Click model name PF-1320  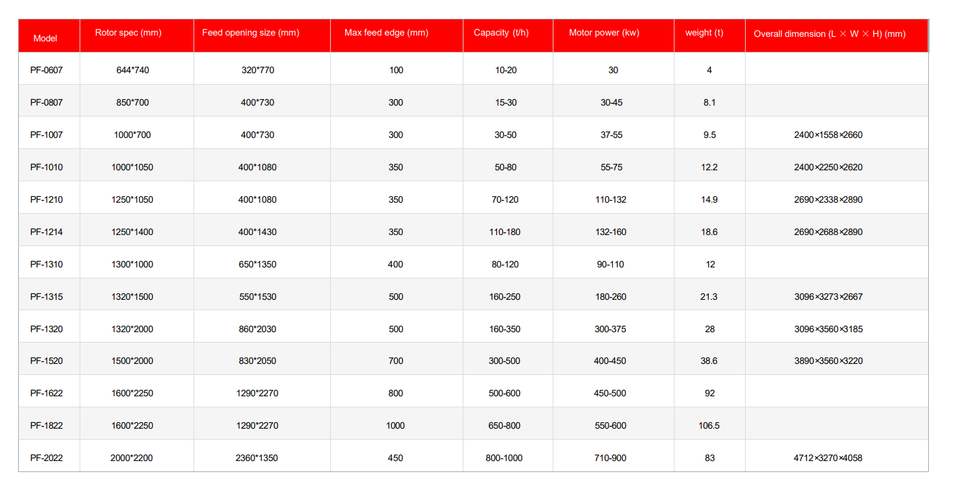pos(47,329)
